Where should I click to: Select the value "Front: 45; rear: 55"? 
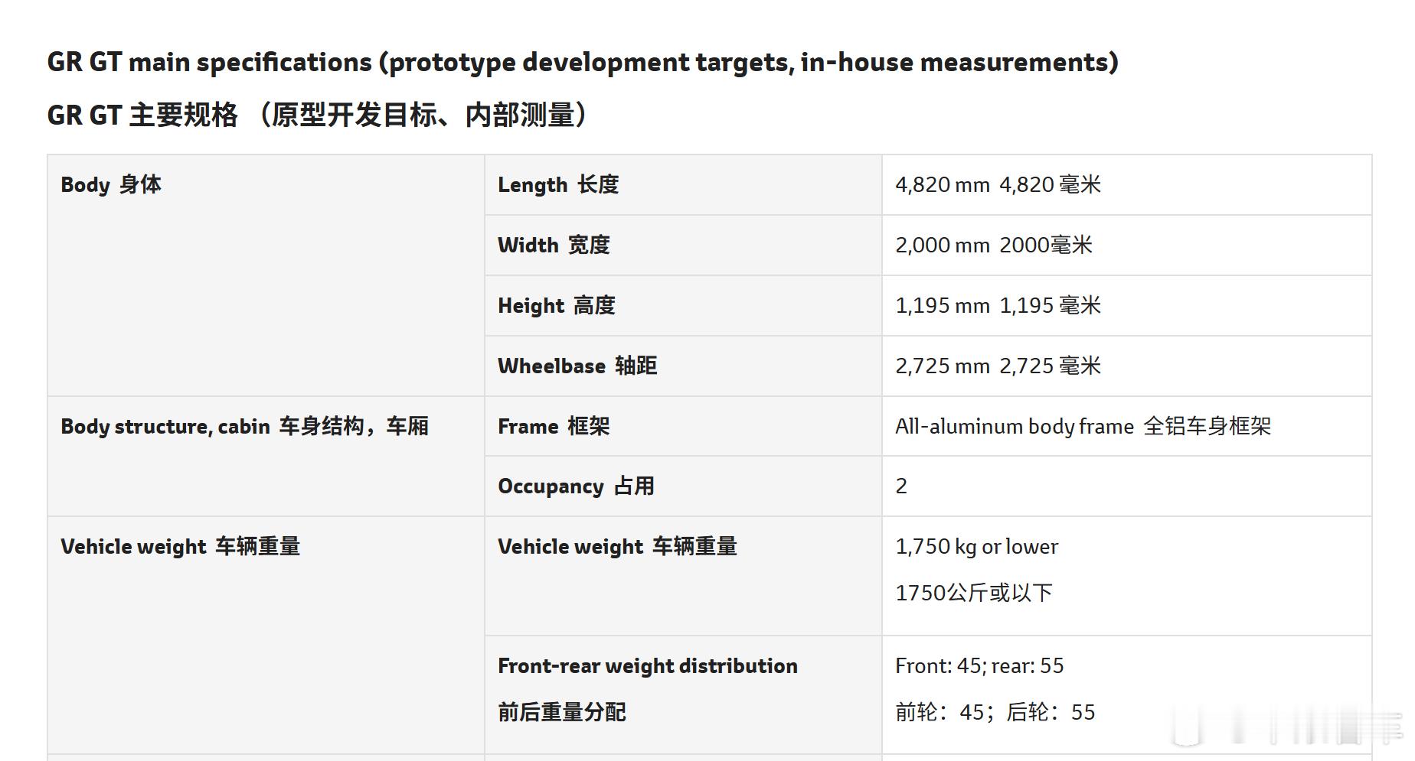[x=979, y=666]
